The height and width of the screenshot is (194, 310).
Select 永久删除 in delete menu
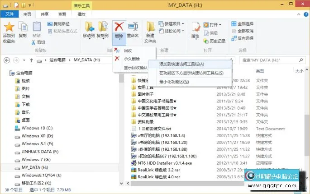[x=134, y=59]
